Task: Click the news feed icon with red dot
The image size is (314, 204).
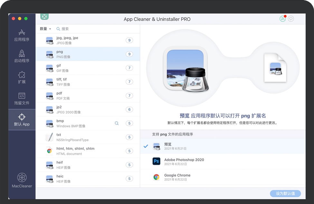Action: 282,19
